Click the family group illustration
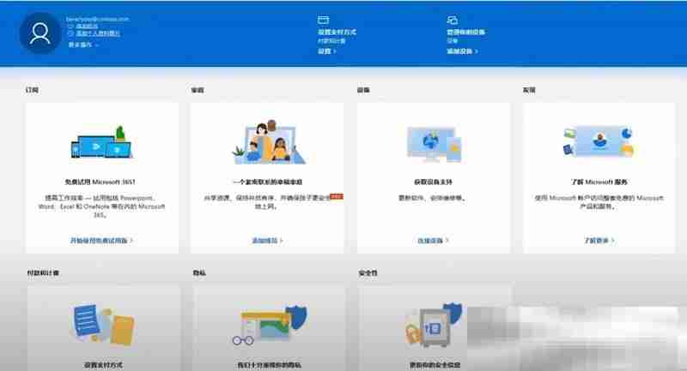This screenshot has height=371, width=687. point(268,142)
